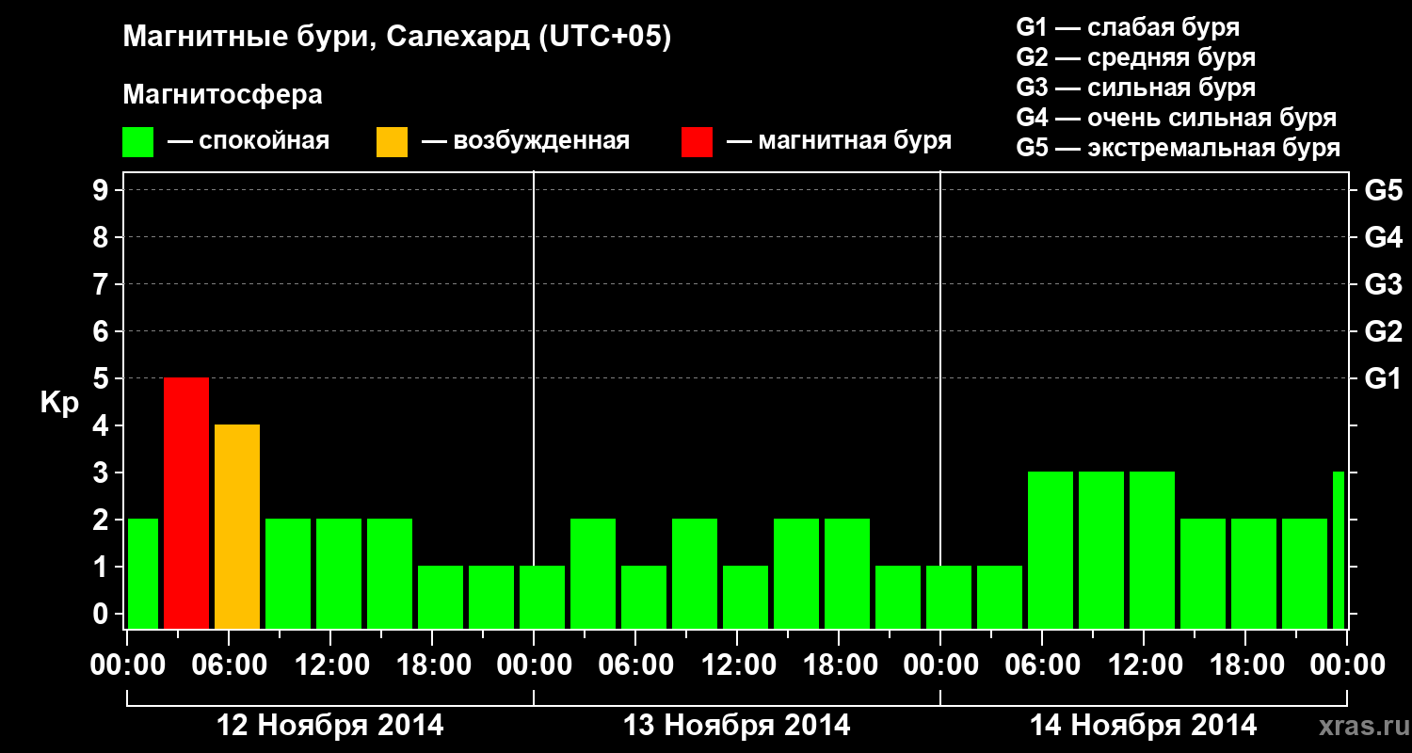
Task: Click the narrow last Kp 3 bar on 14 Ноября
Action: 1339,551
